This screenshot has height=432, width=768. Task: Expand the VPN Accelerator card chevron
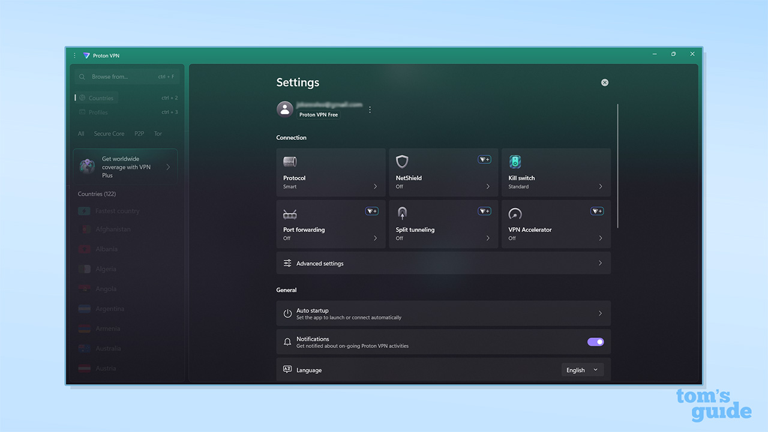pyautogui.click(x=601, y=238)
